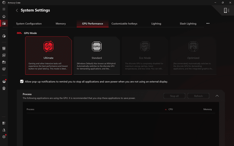The height and width of the screenshot is (146, 234).
Task: Show more tabs via three dots
Action: coord(208,23)
